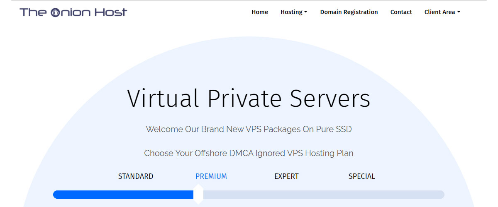Go to the Home page

point(260,12)
